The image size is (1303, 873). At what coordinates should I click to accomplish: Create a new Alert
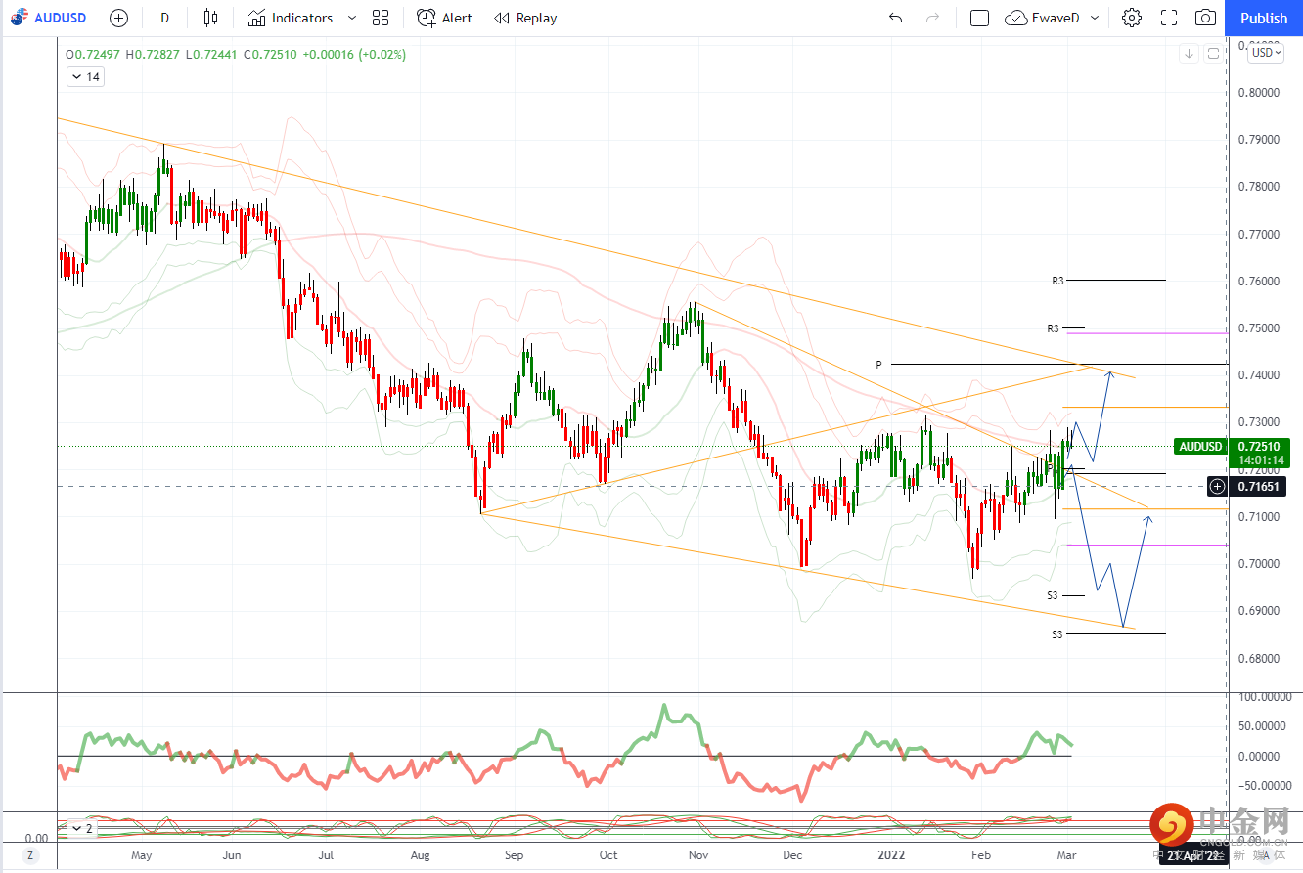click(x=444, y=18)
